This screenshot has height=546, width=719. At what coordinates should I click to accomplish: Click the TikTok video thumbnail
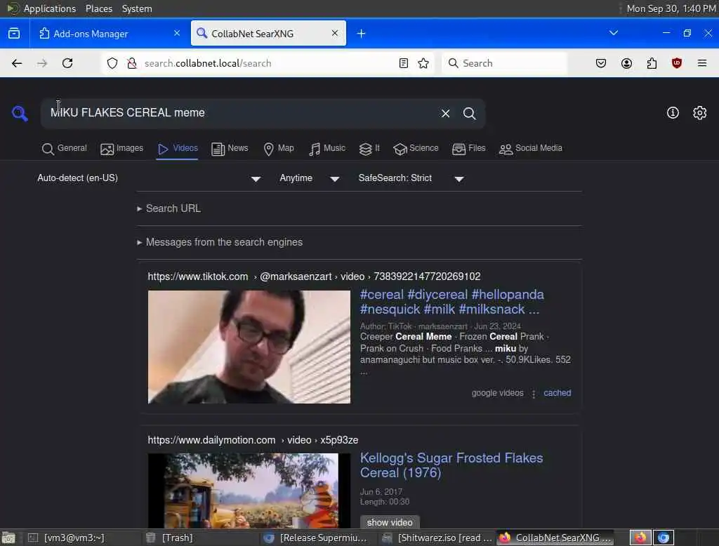click(x=249, y=347)
